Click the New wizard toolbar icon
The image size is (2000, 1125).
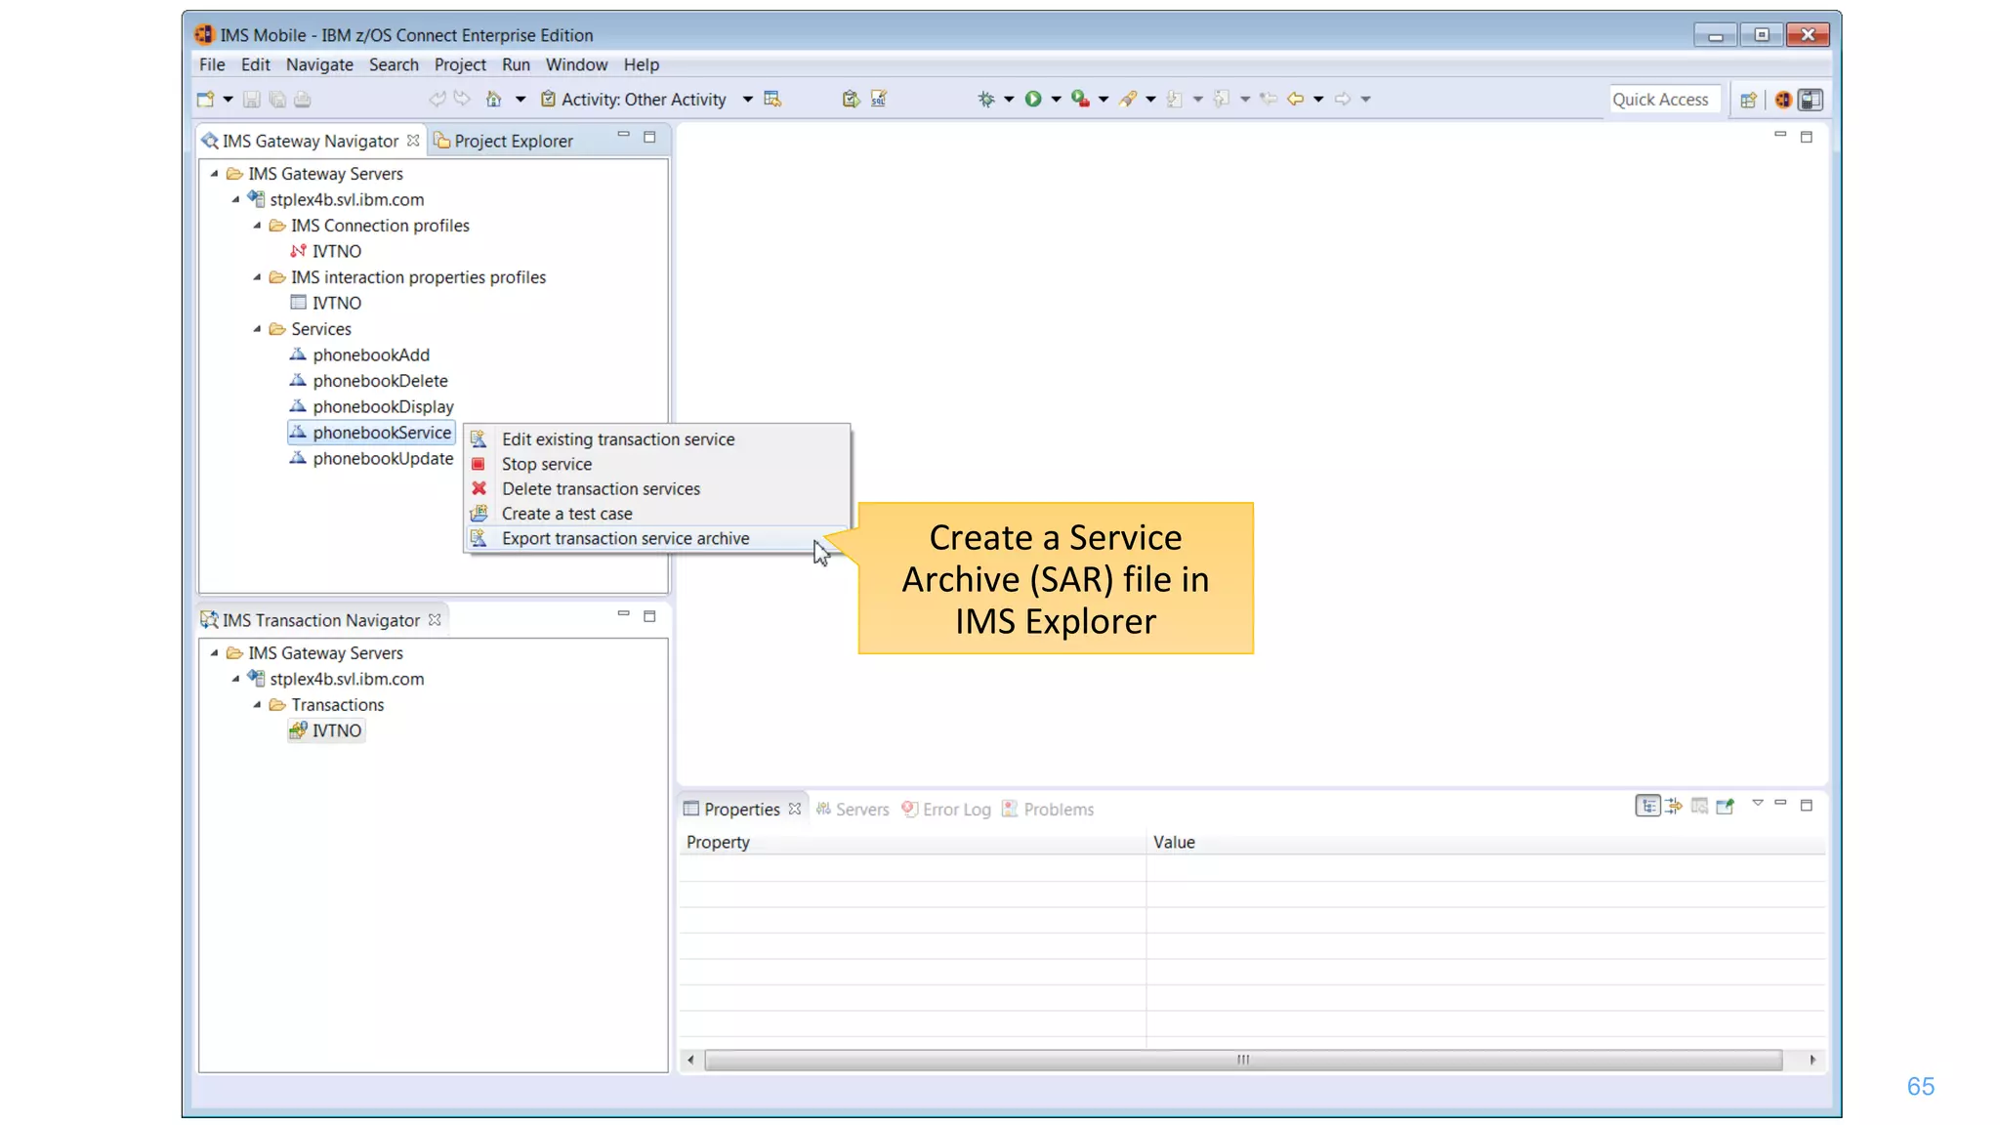coord(205,99)
